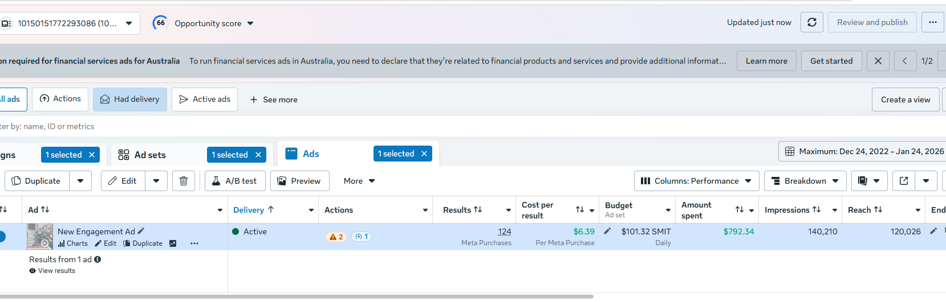Image resolution: width=946 pixels, height=302 pixels.
Task: Expand the Columns: Performance dropdown
Action: coord(696,181)
